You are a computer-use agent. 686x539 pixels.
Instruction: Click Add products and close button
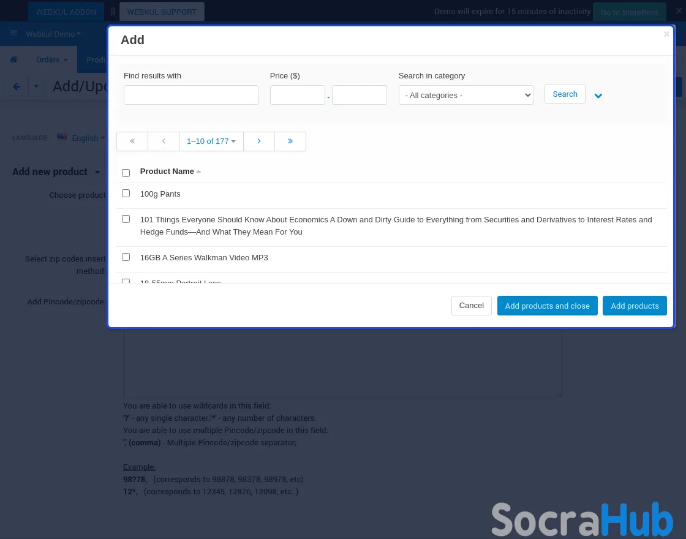pos(547,306)
